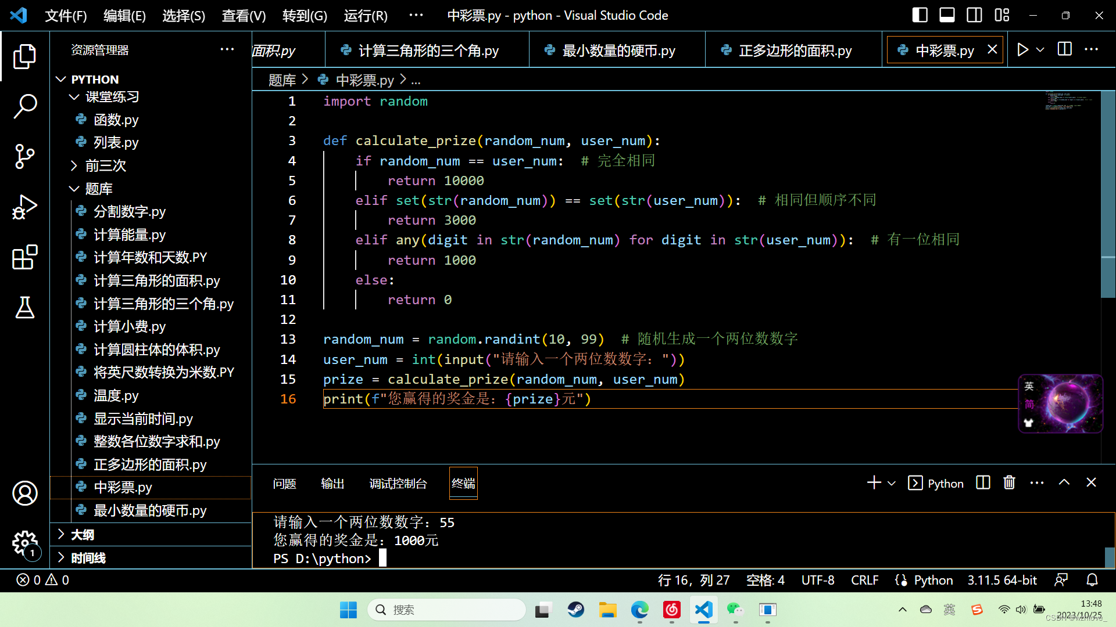
Task: Open terminal panel more actions ellipsis
Action: pyautogui.click(x=1037, y=483)
